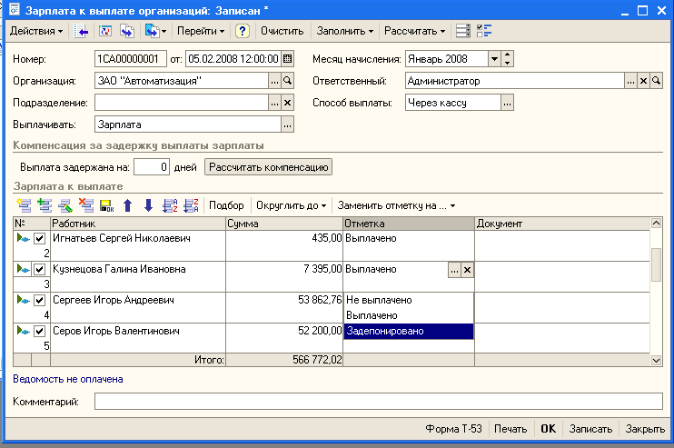This screenshot has width=674, height=448.
Task: Choose Не выплачено from the dropdown list
Action: [x=409, y=300]
